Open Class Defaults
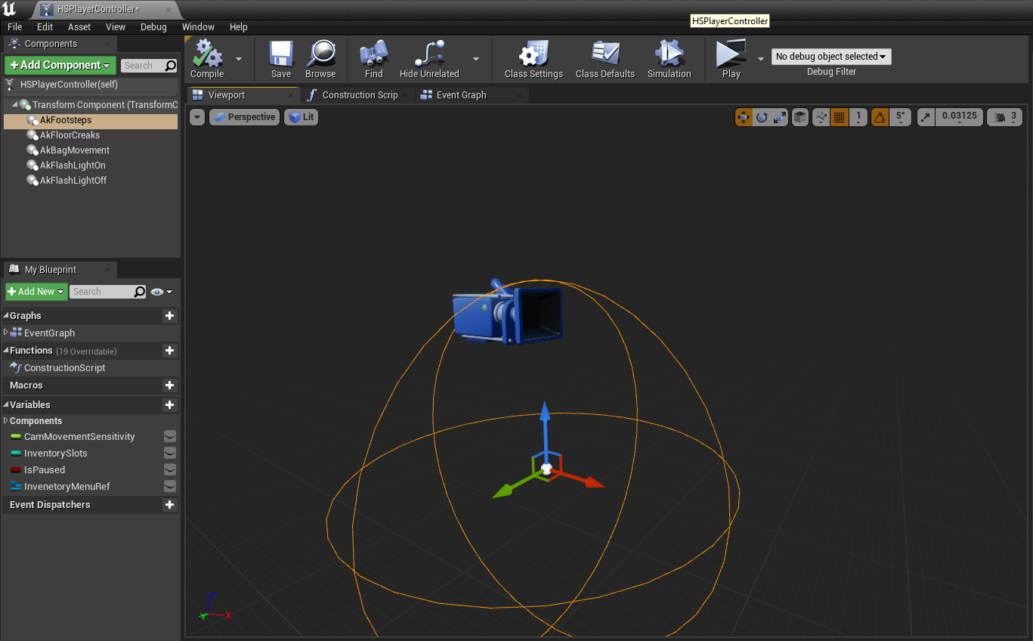The width and height of the screenshot is (1033, 641). click(x=605, y=59)
